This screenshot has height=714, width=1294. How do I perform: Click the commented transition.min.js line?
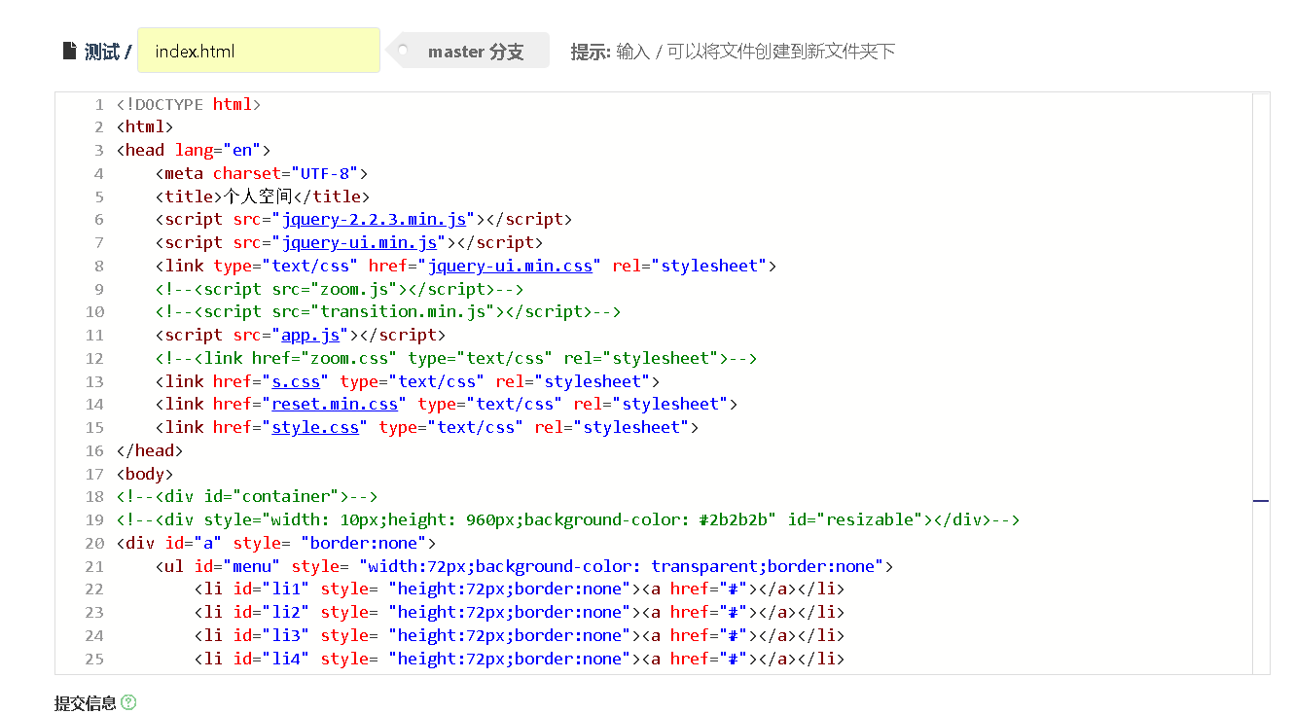click(x=388, y=311)
